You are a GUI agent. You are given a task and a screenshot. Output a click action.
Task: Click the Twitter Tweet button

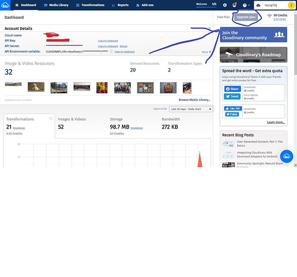(232, 96)
